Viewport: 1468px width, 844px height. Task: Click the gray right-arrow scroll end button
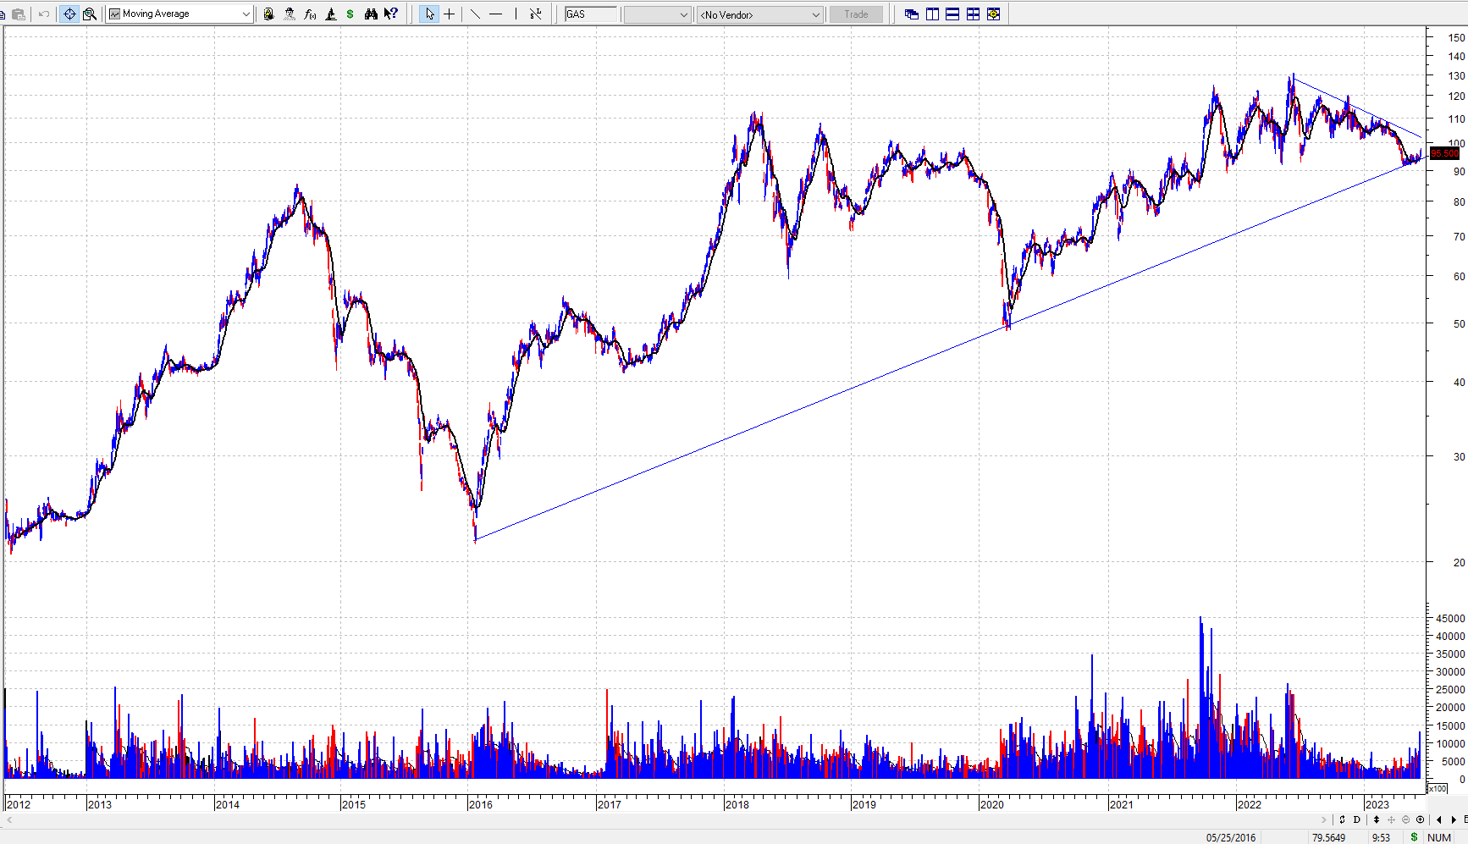click(1324, 819)
